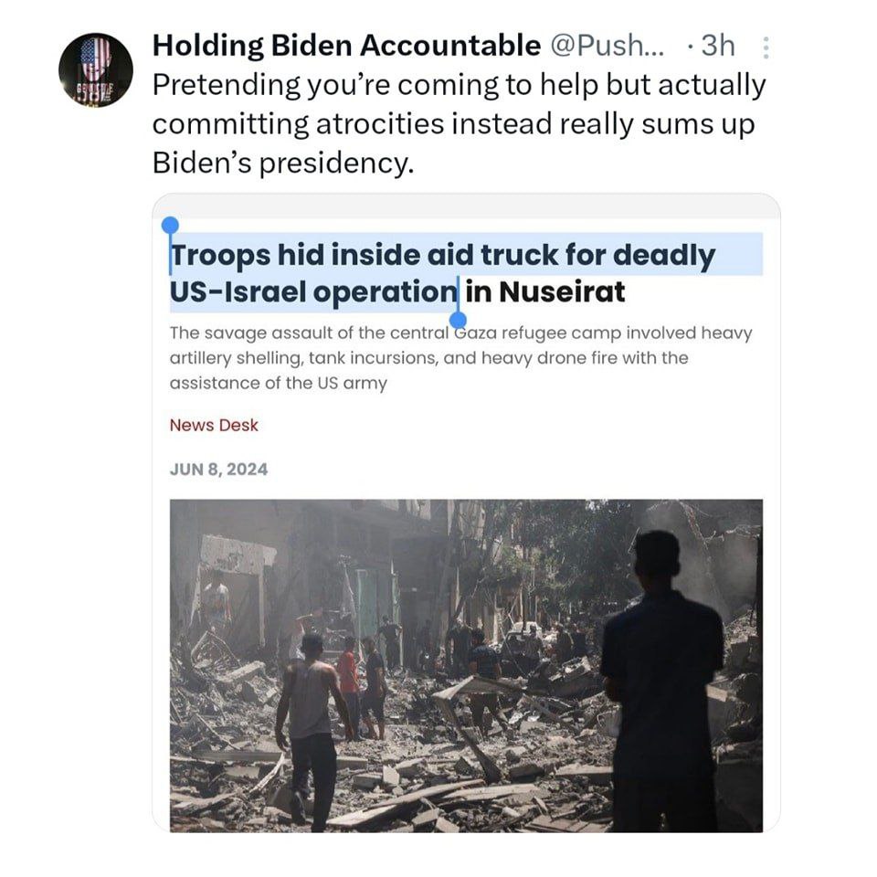This screenshot has height=877, width=877.
Task: Open the Holding Biden Accountable display name
Action: (x=346, y=44)
